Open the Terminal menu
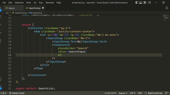The height and width of the screenshot is (95, 170). point(50,3)
